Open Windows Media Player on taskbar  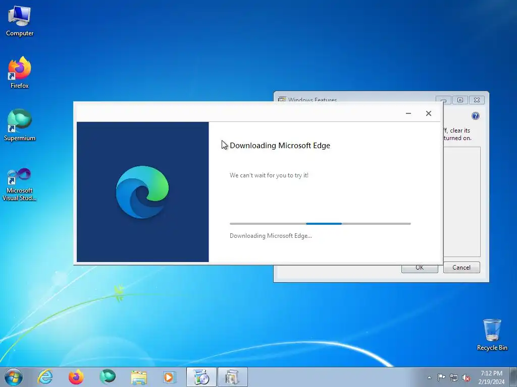[170, 377]
